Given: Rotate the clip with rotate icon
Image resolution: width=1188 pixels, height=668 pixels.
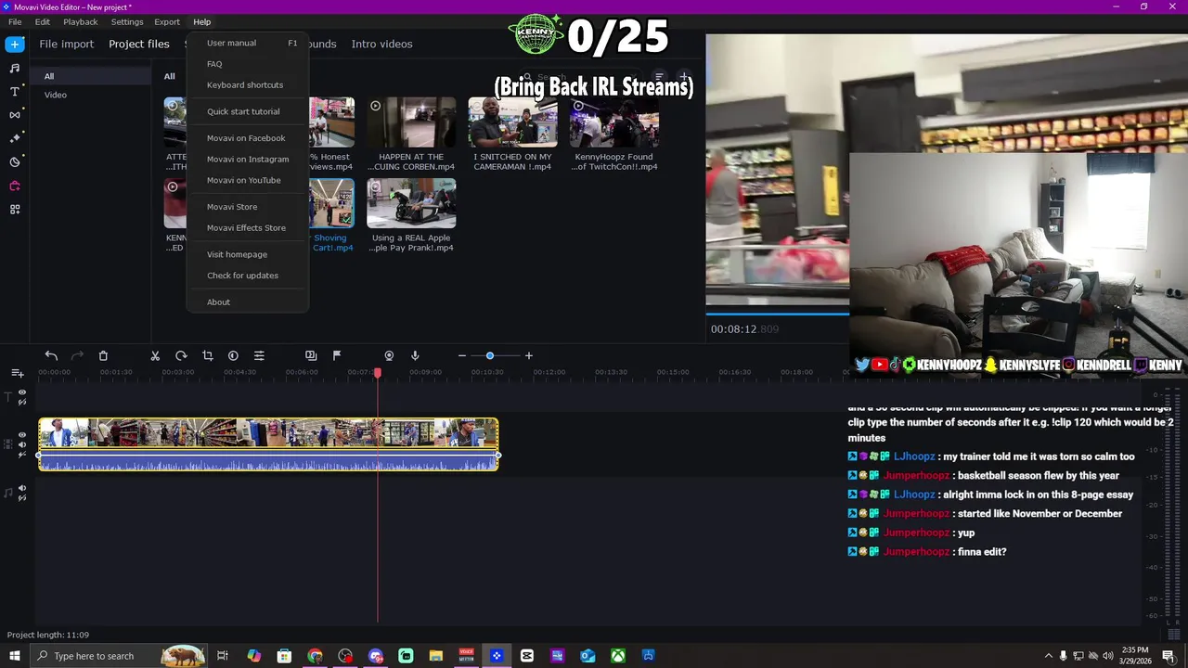Looking at the screenshot, I should [x=181, y=355].
